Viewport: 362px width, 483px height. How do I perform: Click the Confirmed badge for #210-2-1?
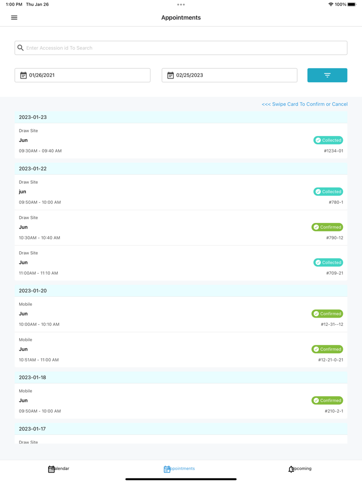pos(327,400)
